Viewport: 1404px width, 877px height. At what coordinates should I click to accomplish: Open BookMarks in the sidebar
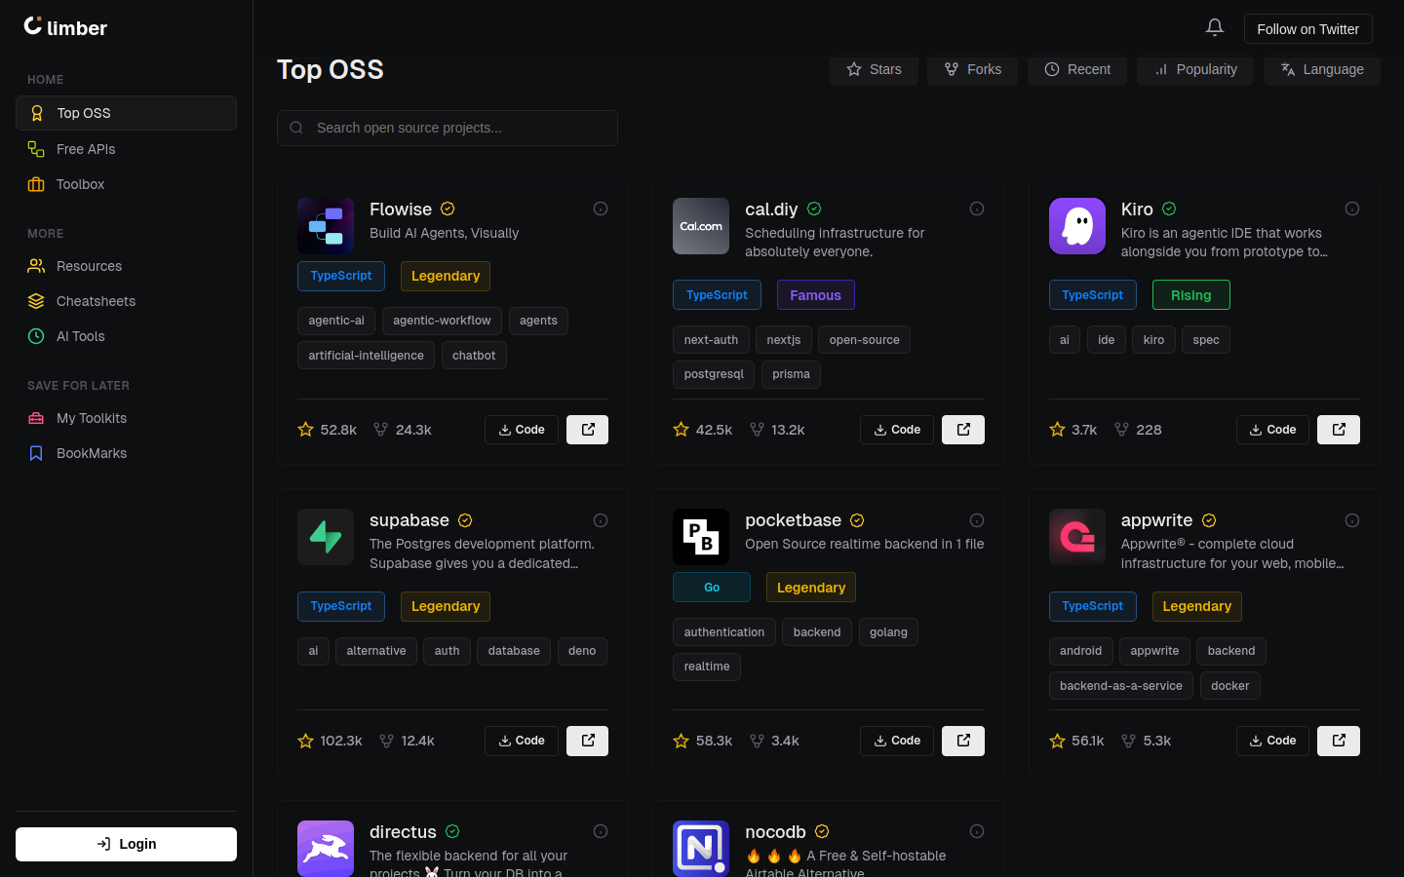click(x=126, y=453)
